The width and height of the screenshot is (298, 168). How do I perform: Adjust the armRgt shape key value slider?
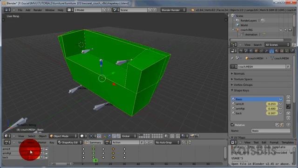pos(272,109)
